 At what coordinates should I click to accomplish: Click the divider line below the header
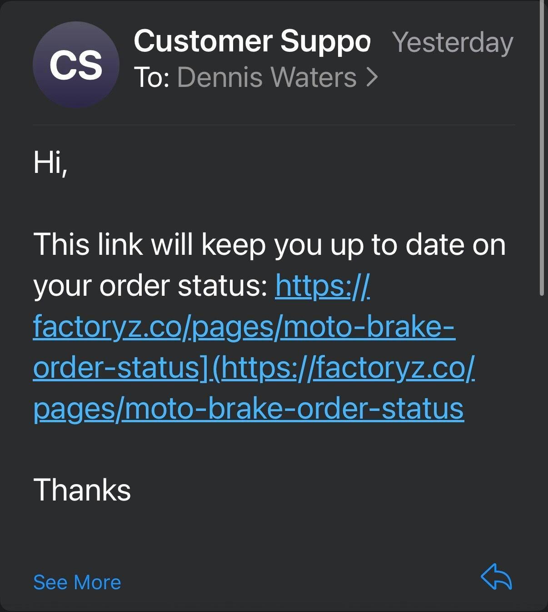(x=274, y=125)
